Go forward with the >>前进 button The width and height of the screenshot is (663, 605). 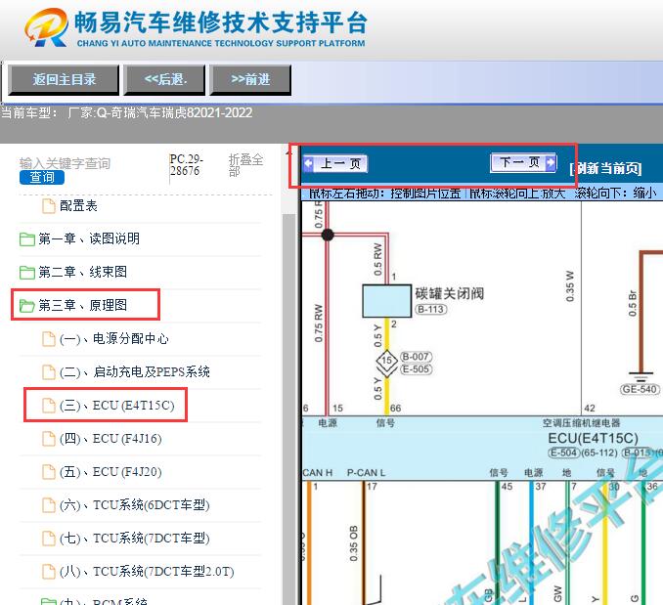click(x=250, y=80)
